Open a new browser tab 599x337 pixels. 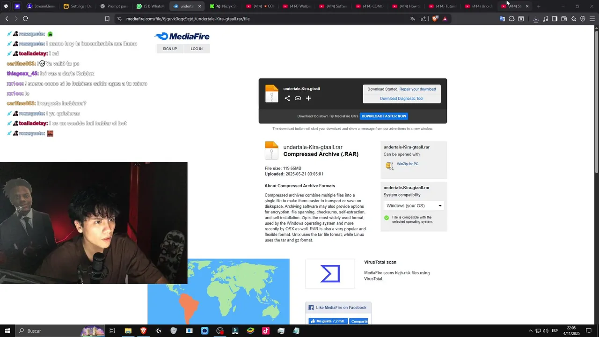539,6
